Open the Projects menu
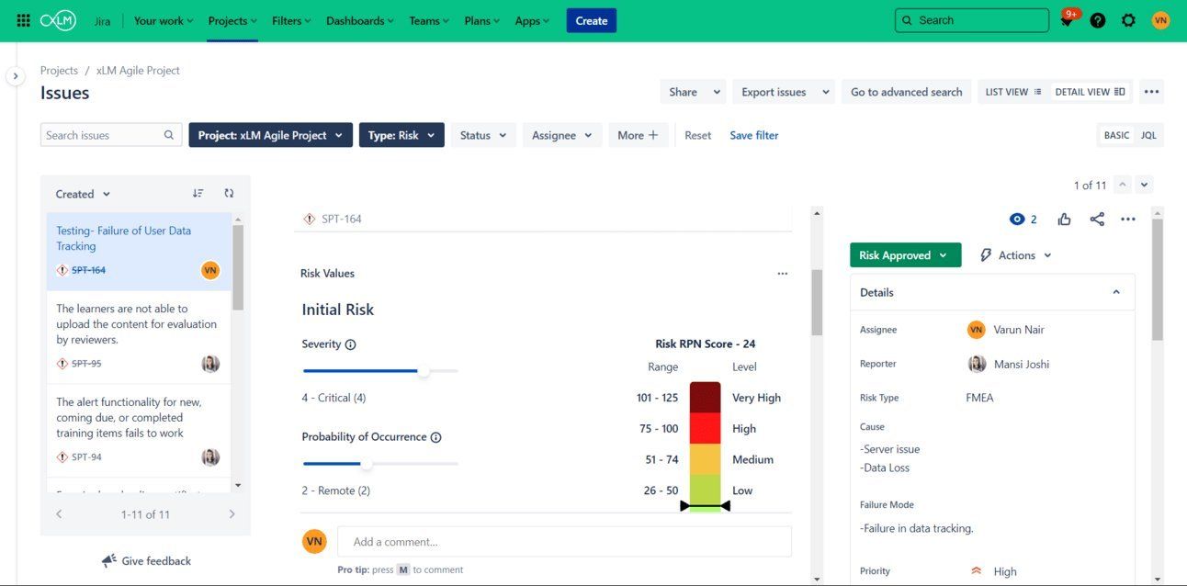Image resolution: width=1187 pixels, height=586 pixels. (x=232, y=20)
